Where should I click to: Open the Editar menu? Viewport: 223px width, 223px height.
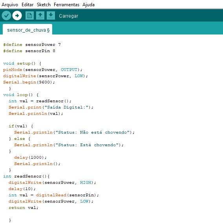click(27, 5)
